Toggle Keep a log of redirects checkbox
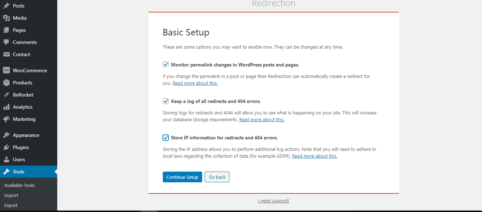Image resolution: width=482 pixels, height=212 pixels. [x=166, y=101]
